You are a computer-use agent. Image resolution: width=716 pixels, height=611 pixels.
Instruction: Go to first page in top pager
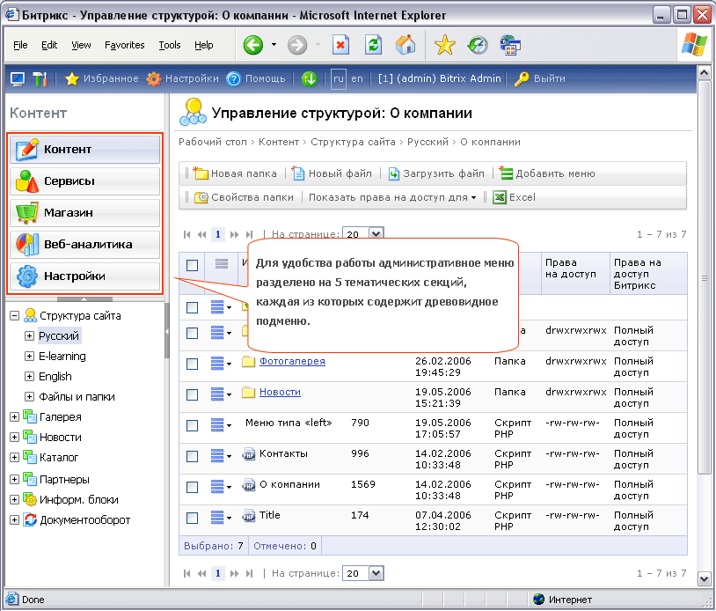point(186,234)
